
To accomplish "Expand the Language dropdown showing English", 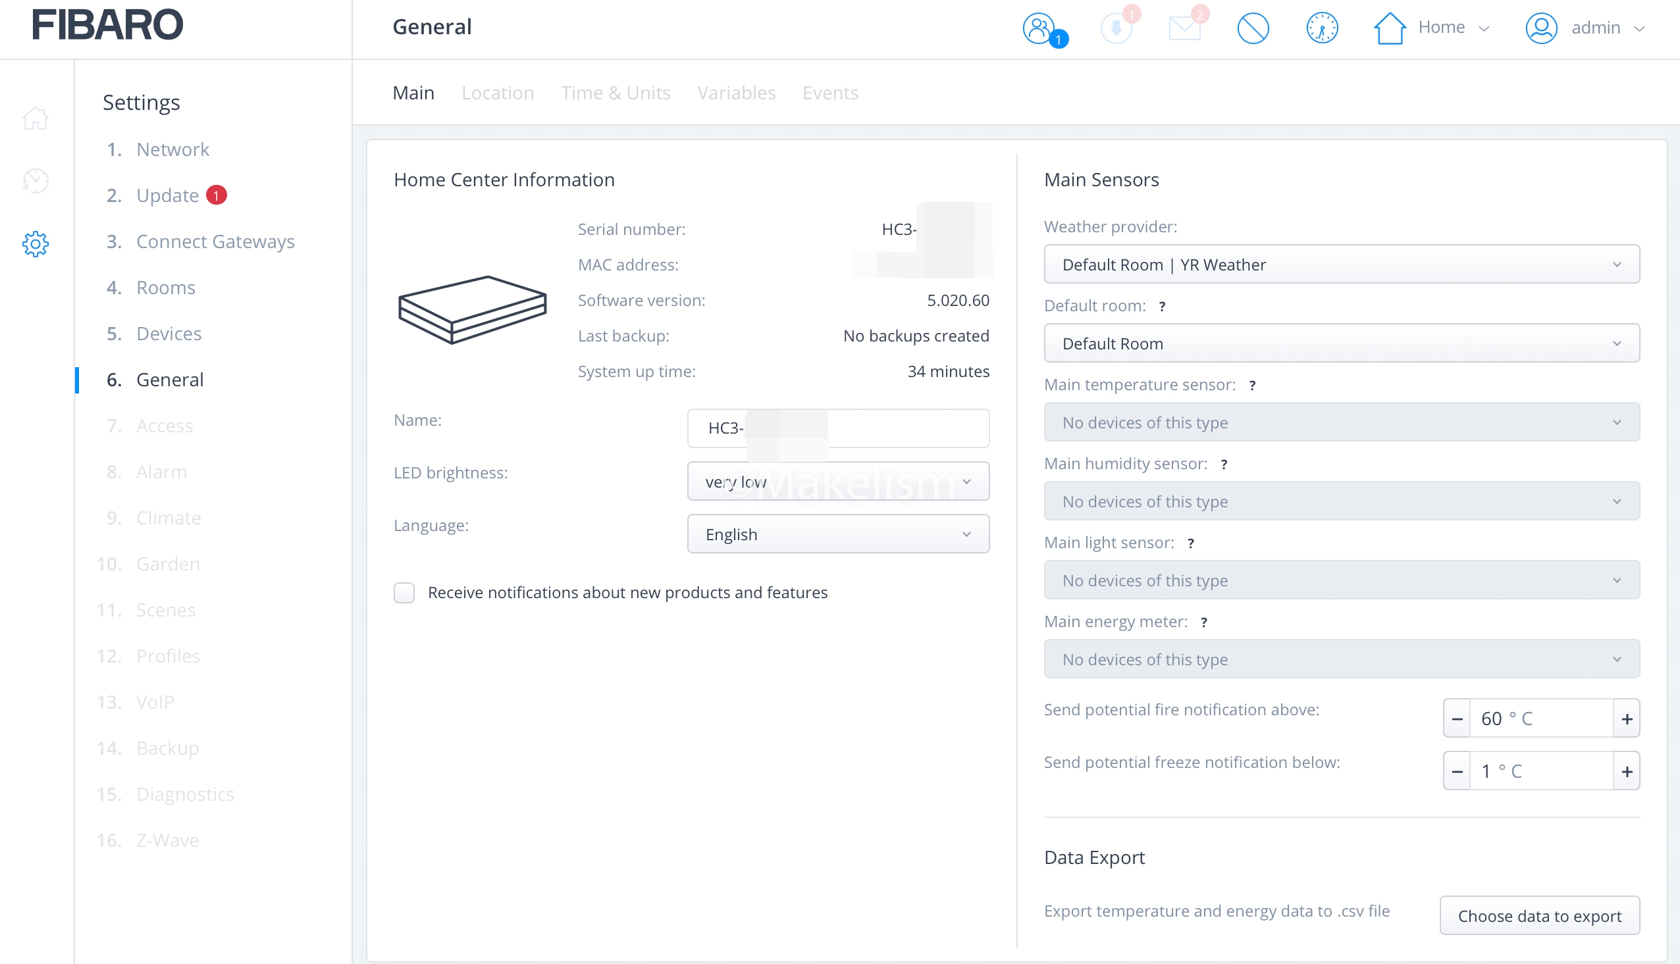I will pos(837,534).
